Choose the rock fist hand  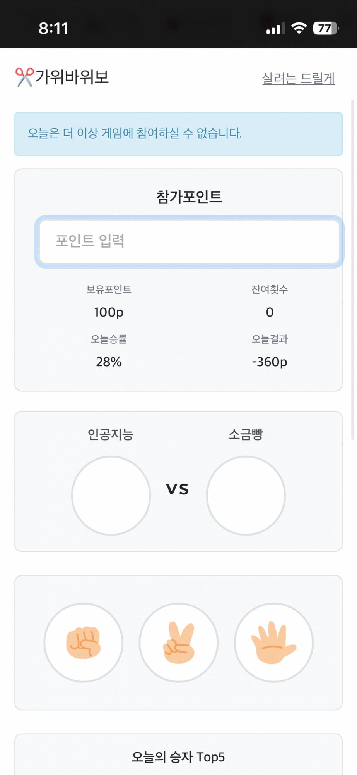[x=84, y=642]
